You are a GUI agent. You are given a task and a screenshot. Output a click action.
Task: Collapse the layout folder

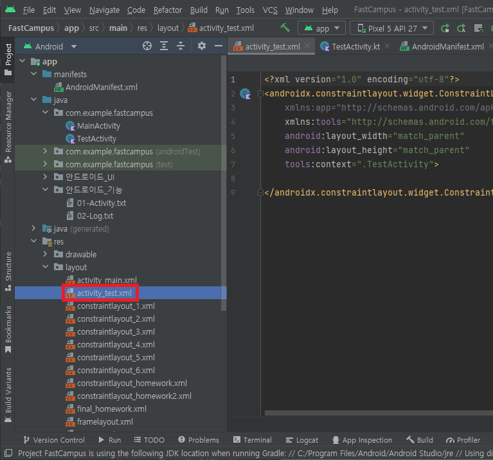coord(45,267)
